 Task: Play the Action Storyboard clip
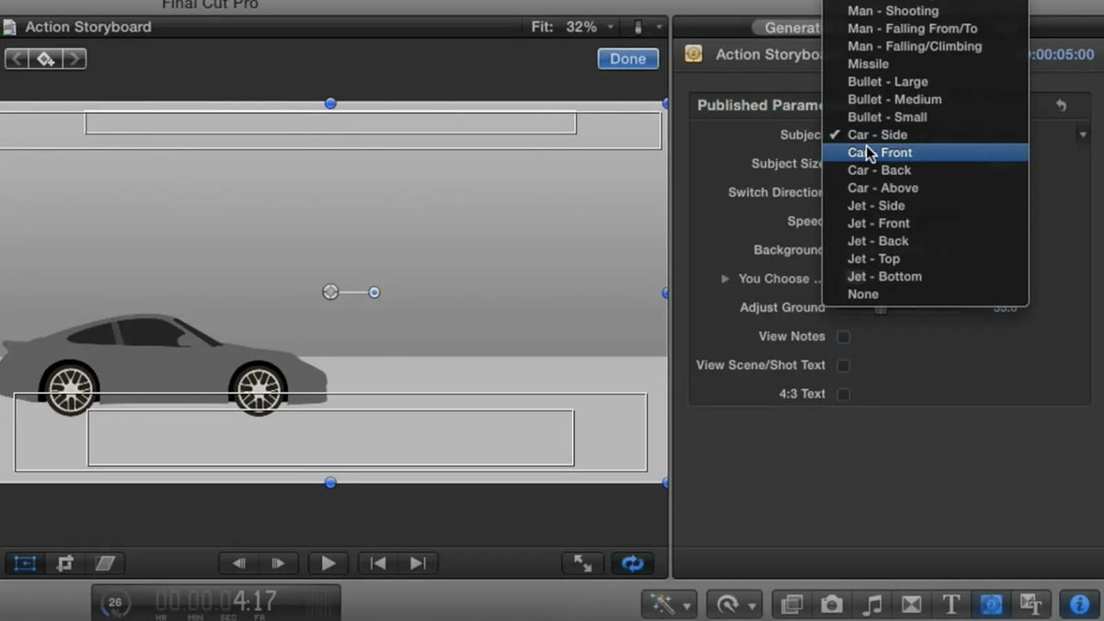tap(328, 563)
